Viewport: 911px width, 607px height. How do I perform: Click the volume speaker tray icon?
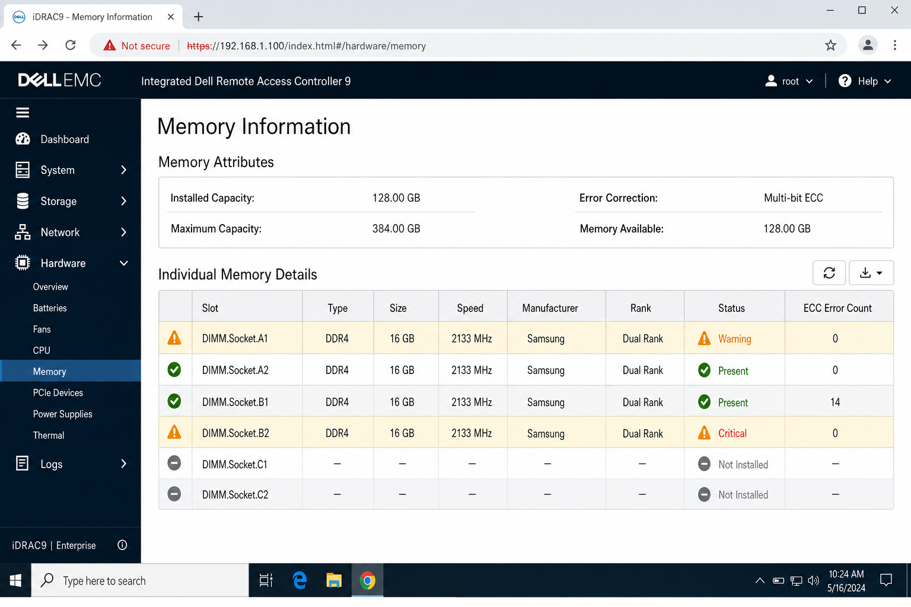813,580
